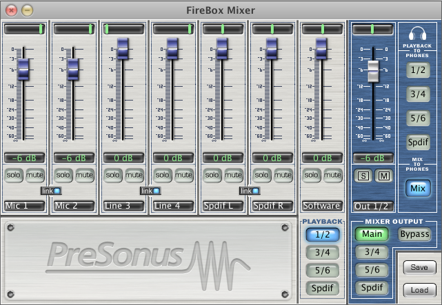
Task: Send playback 1/2 to phones
Action: (x=418, y=70)
